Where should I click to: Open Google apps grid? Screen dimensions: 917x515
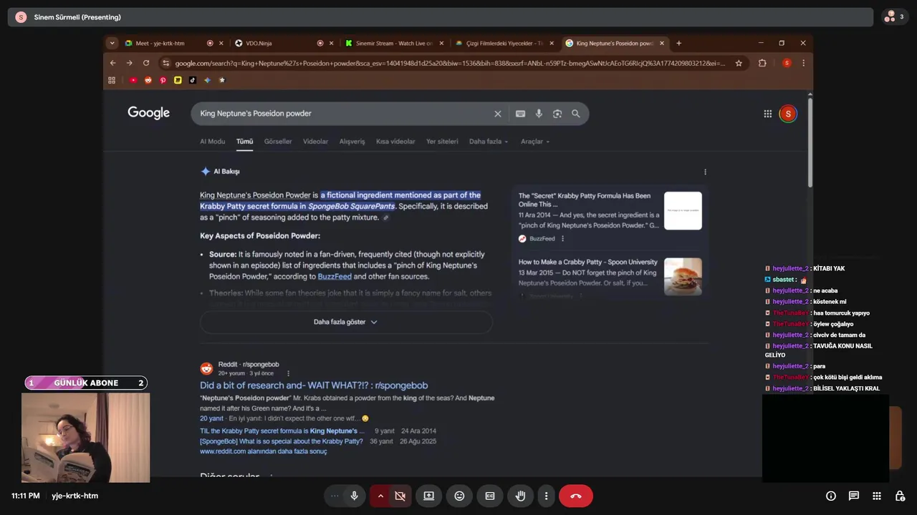767,114
